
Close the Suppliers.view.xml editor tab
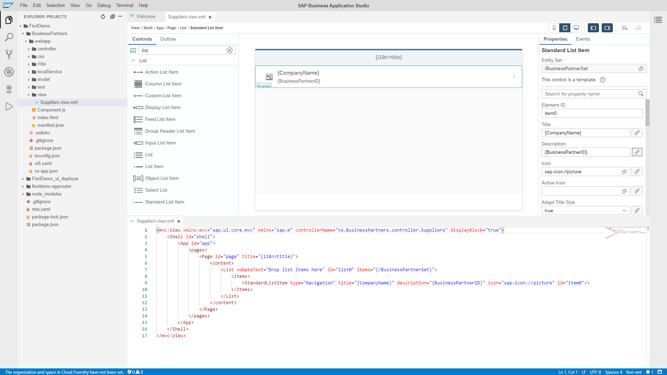(210, 17)
